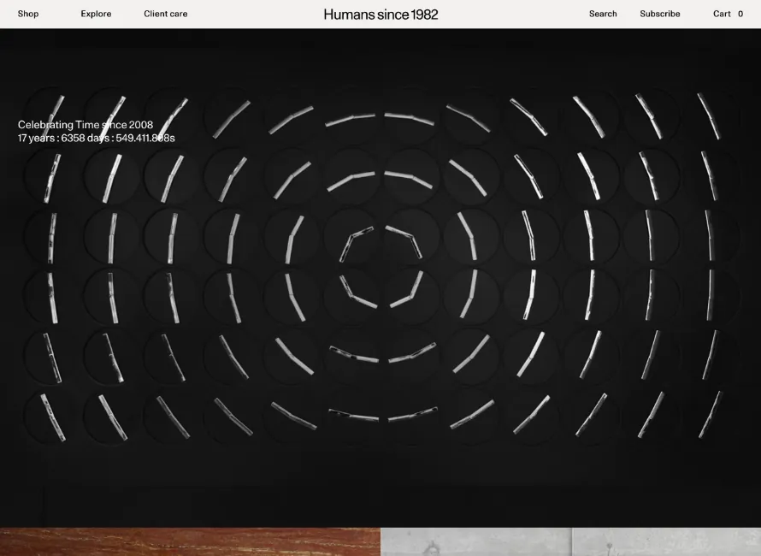Click the bottom-left corner clock in the grid

pos(53,417)
